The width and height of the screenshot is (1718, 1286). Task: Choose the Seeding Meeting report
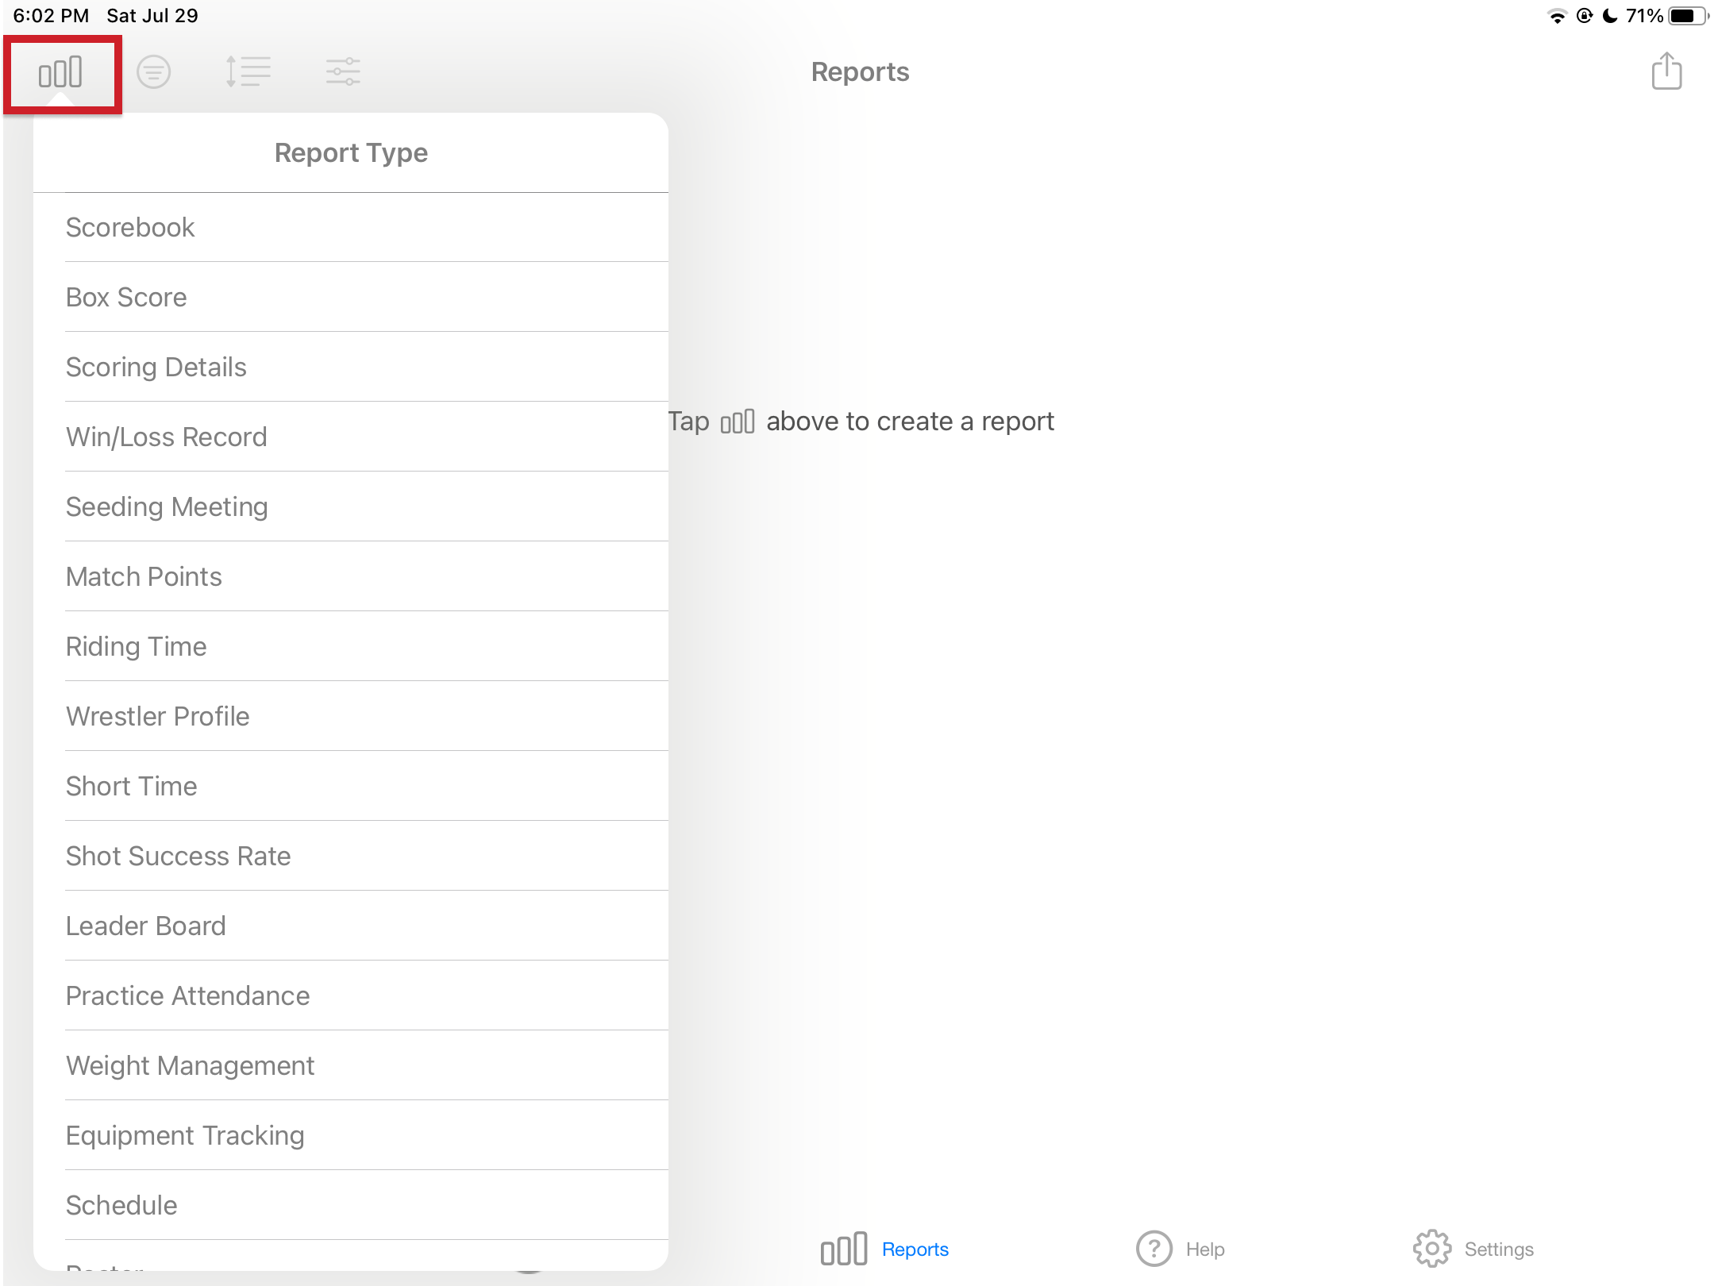point(167,507)
